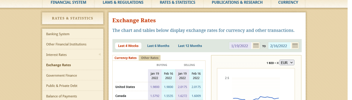Open the Currency menu

pyautogui.click(x=288, y=2)
